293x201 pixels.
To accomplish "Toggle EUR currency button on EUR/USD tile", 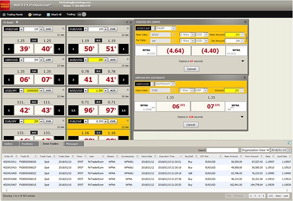I will [113, 29].
